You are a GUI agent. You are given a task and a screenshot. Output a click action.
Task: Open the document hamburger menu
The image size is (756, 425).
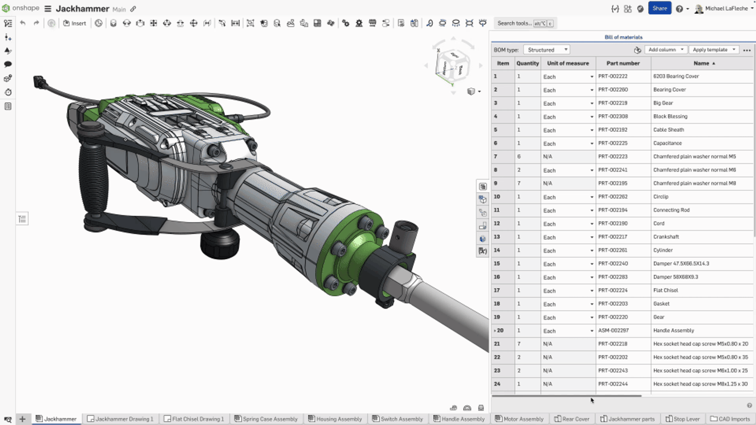point(47,8)
